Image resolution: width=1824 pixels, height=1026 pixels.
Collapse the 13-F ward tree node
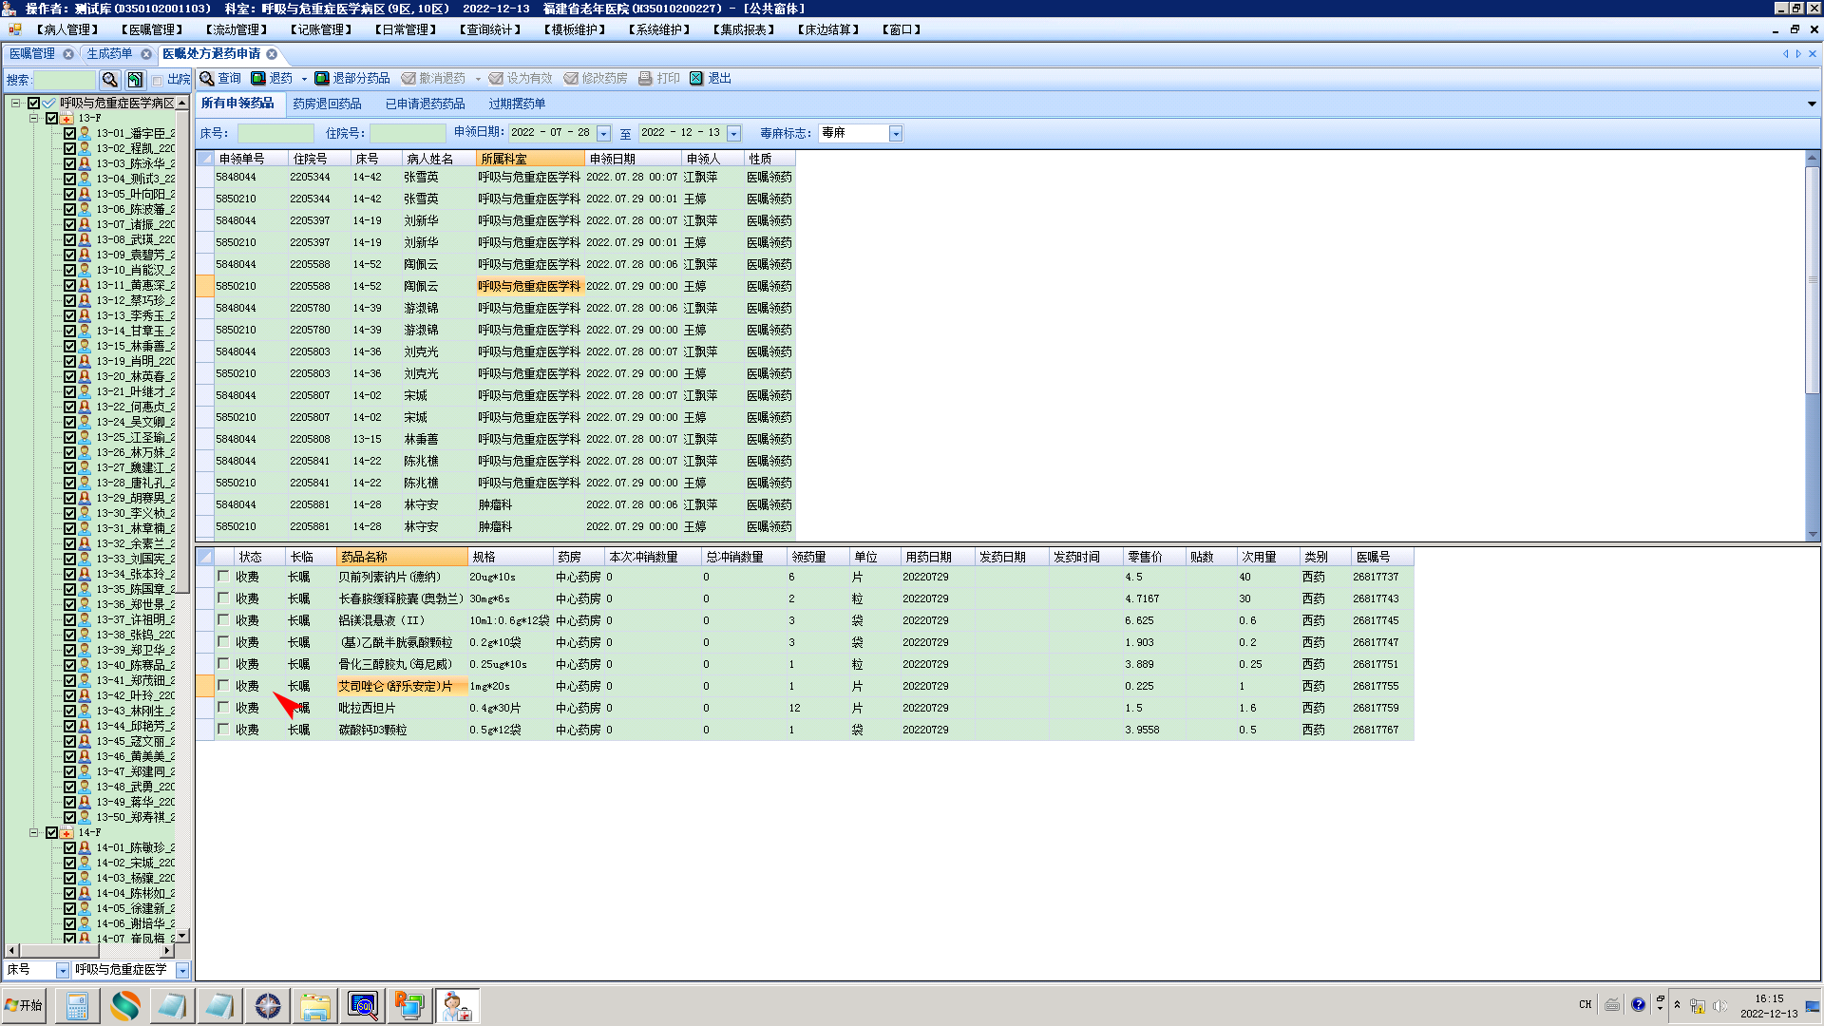click(x=33, y=119)
